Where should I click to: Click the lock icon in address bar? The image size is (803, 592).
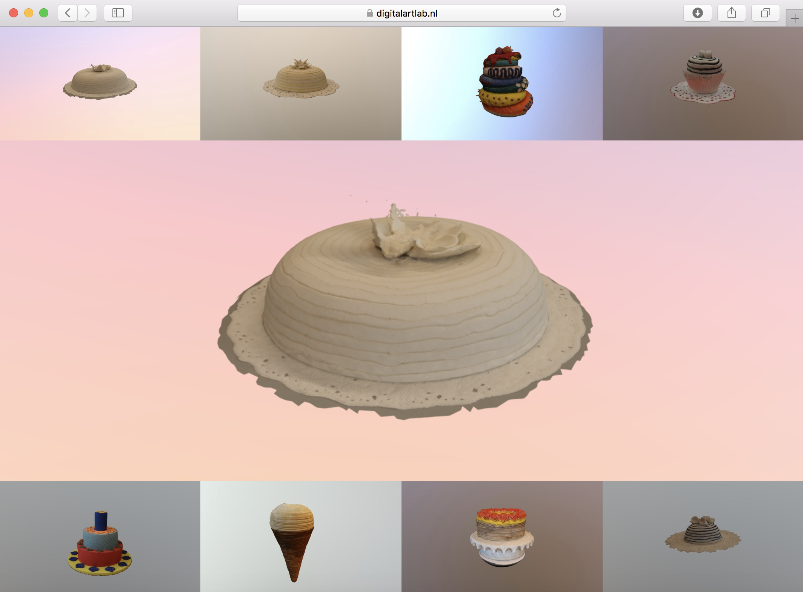[x=370, y=13]
